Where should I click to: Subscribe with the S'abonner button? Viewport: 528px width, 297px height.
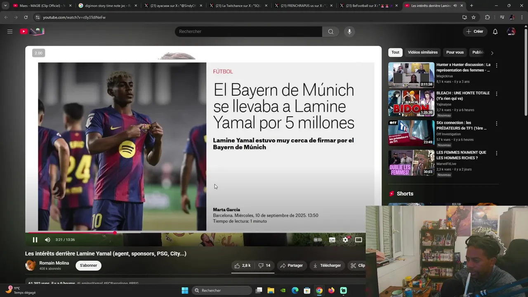click(88, 265)
